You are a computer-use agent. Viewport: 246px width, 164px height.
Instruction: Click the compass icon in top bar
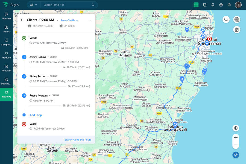click(x=221, y=5)
